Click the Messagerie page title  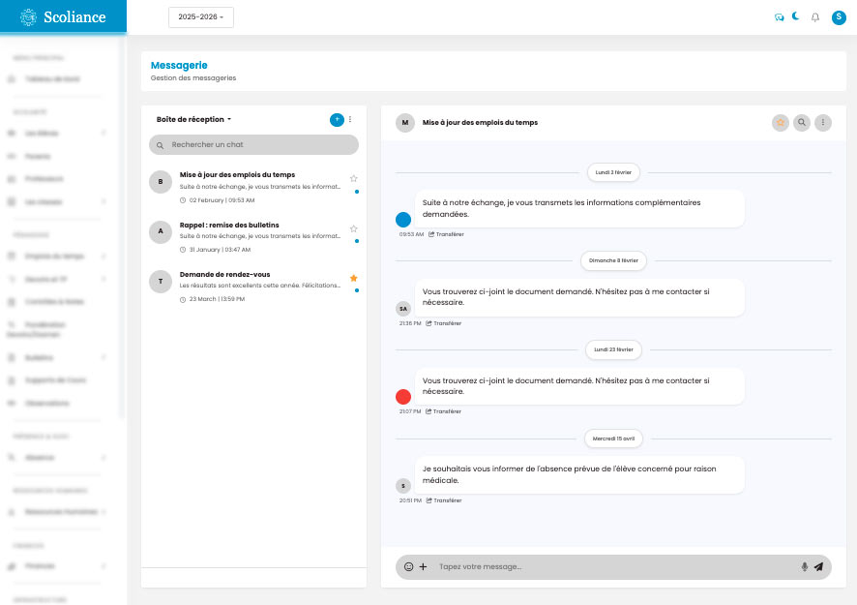point(179,65)
